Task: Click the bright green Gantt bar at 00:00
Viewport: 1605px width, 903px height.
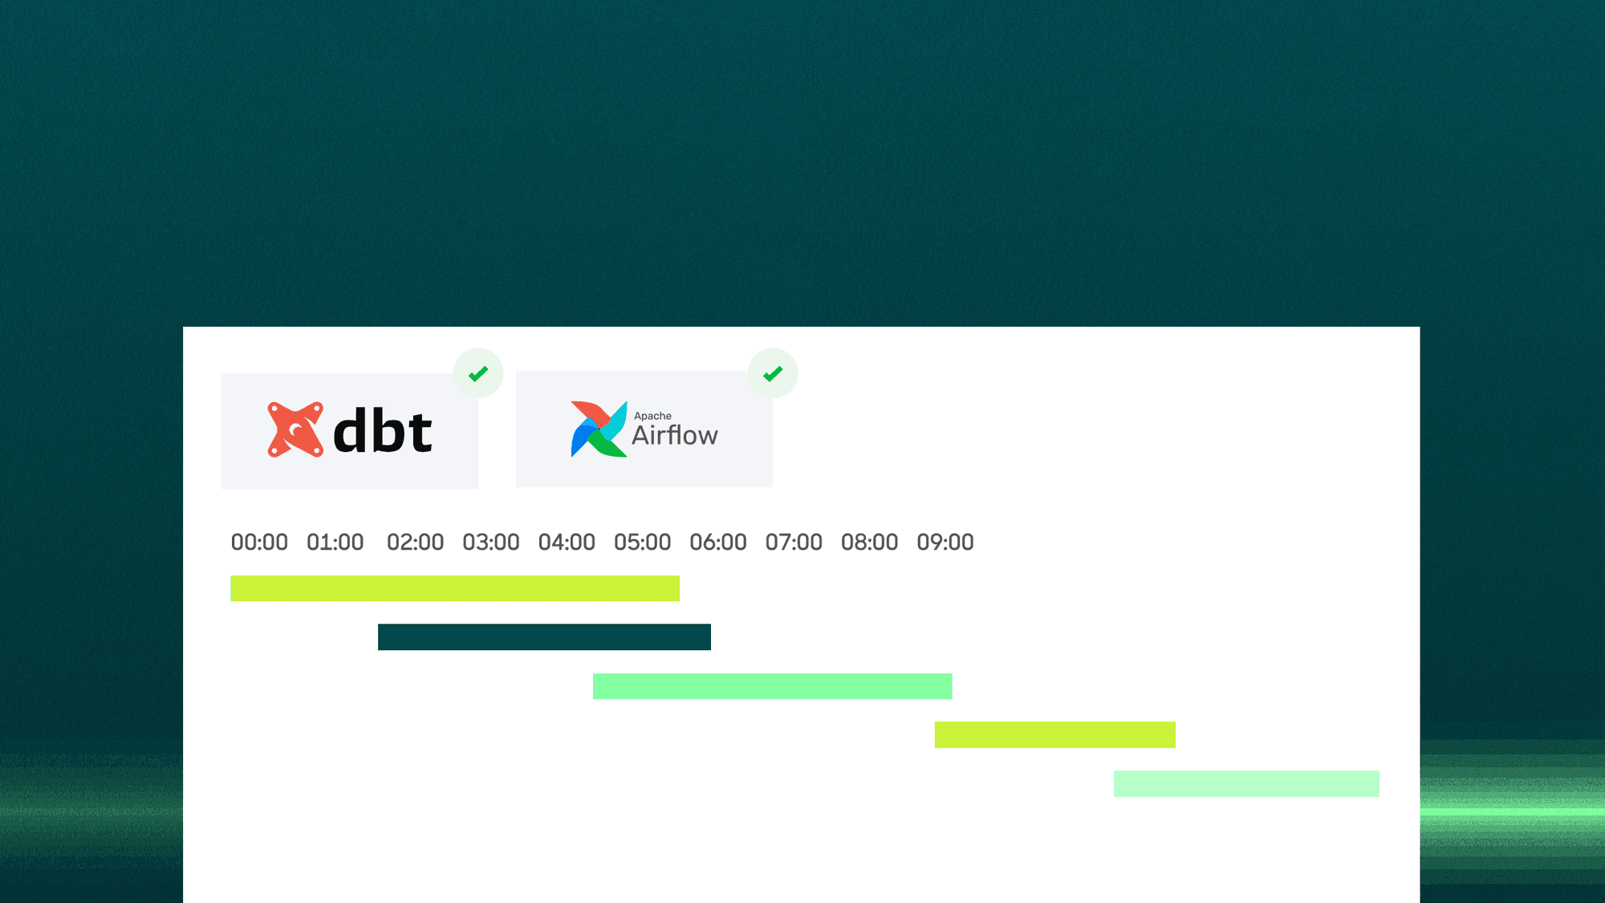Action: 453,587
